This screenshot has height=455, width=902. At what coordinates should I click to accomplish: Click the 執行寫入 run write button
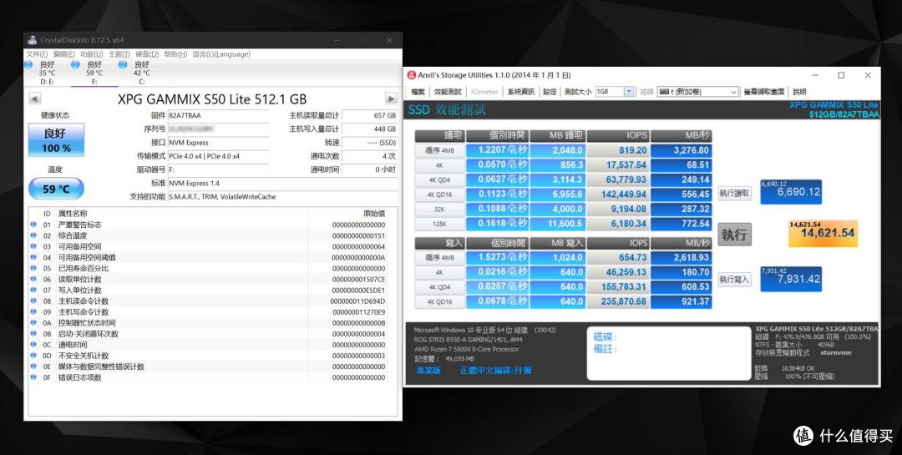735,280
